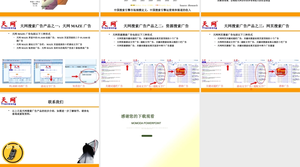Click the green rounded bar under MOMODA POWERPOINT
300x167 pixels.
point(147,136)
